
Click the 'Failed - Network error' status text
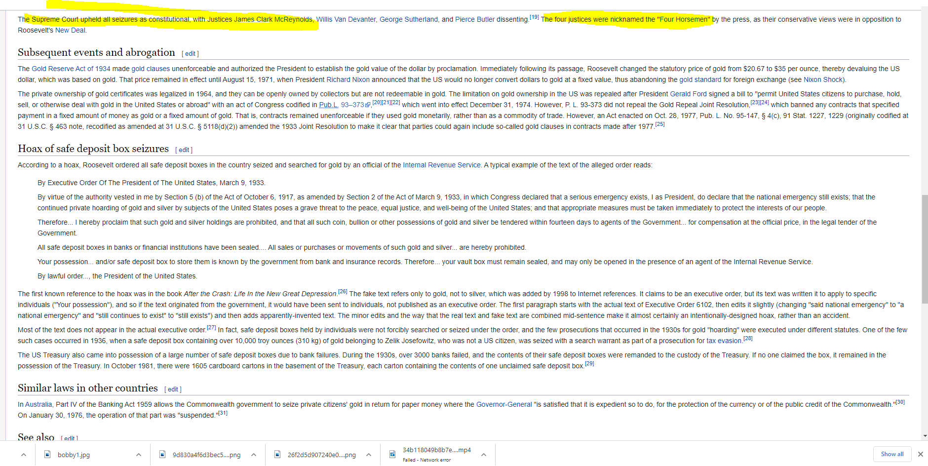[426, 460]
